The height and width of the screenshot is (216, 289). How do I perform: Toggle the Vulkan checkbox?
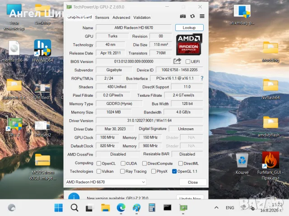[x=99, y=171]
